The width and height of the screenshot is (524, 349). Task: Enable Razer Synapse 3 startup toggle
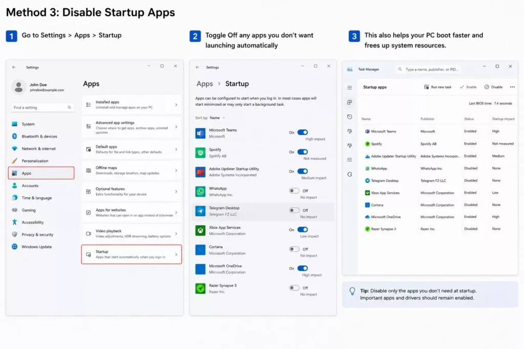point(294,288)
